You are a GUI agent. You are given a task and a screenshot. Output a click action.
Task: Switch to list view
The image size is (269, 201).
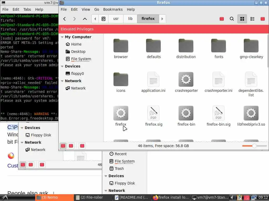(252, 19)
